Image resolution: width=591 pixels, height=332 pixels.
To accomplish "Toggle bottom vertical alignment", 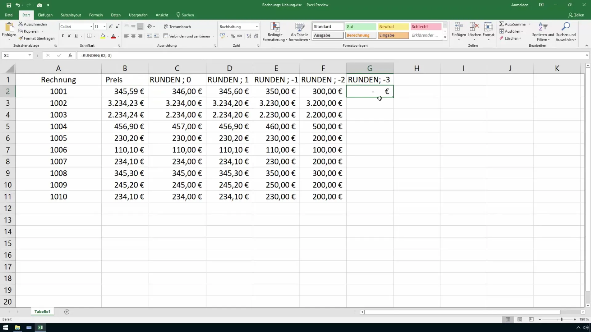I will [140, 26].
